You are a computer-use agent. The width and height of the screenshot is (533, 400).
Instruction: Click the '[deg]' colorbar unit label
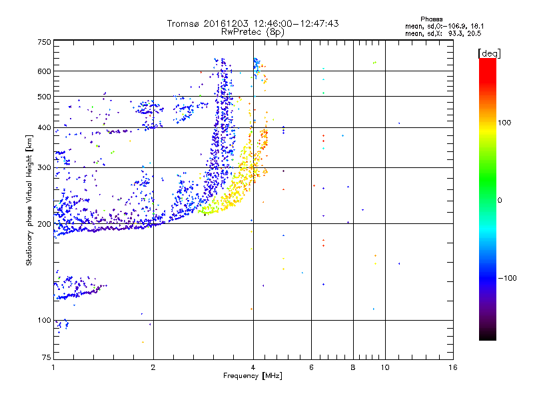tap(489, 53)
